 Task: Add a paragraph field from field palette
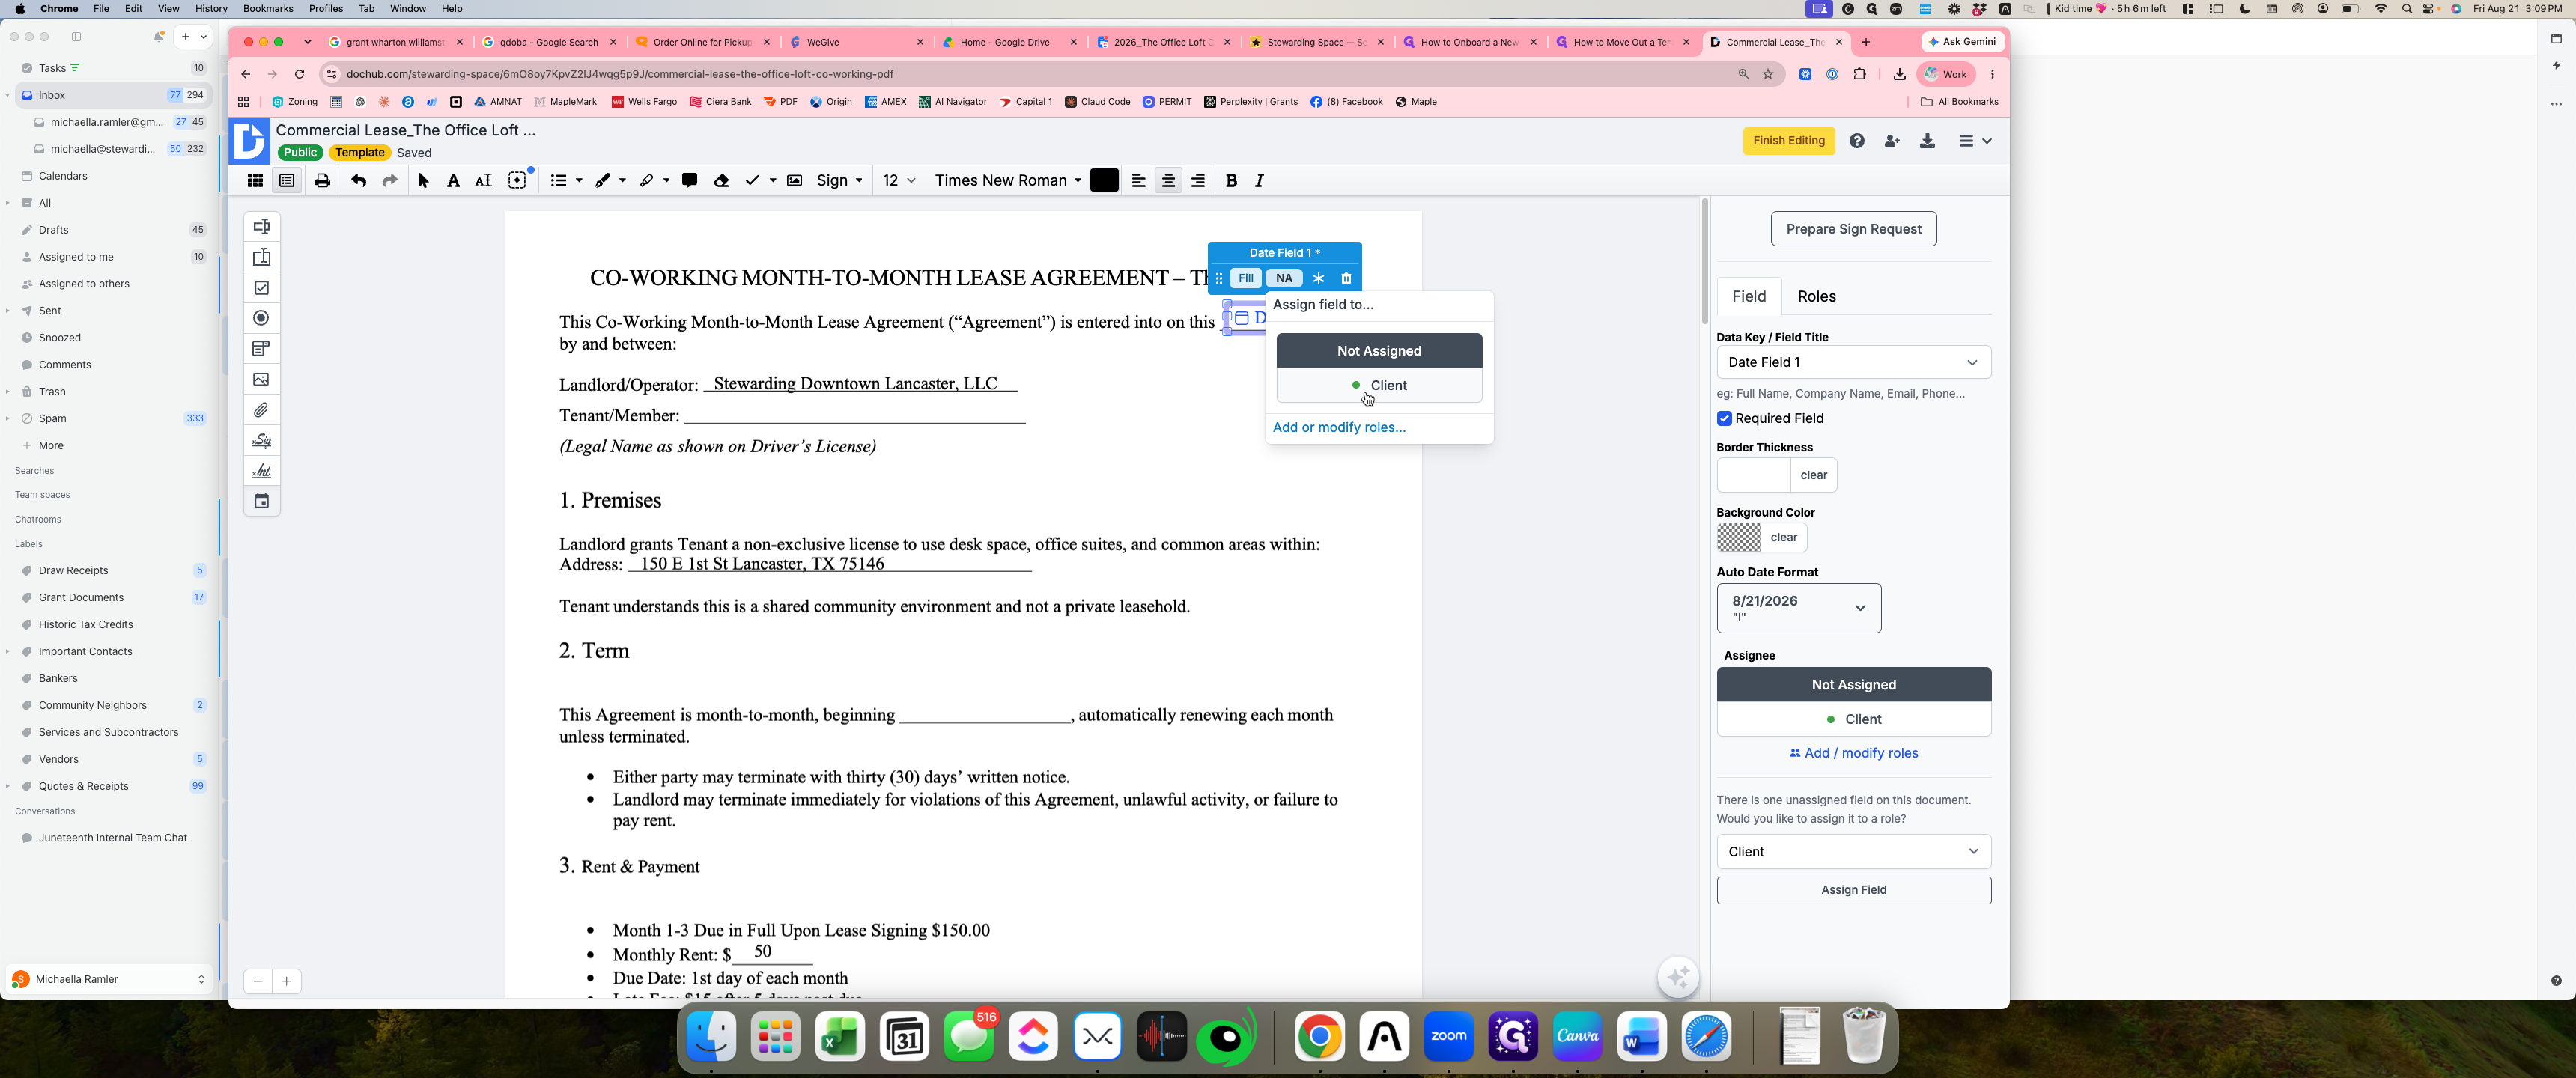point(261,257)
